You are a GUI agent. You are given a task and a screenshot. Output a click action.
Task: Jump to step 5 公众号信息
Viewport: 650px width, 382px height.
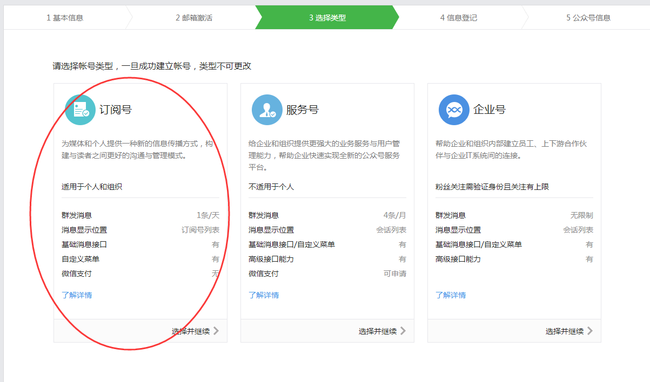(588, 18)
